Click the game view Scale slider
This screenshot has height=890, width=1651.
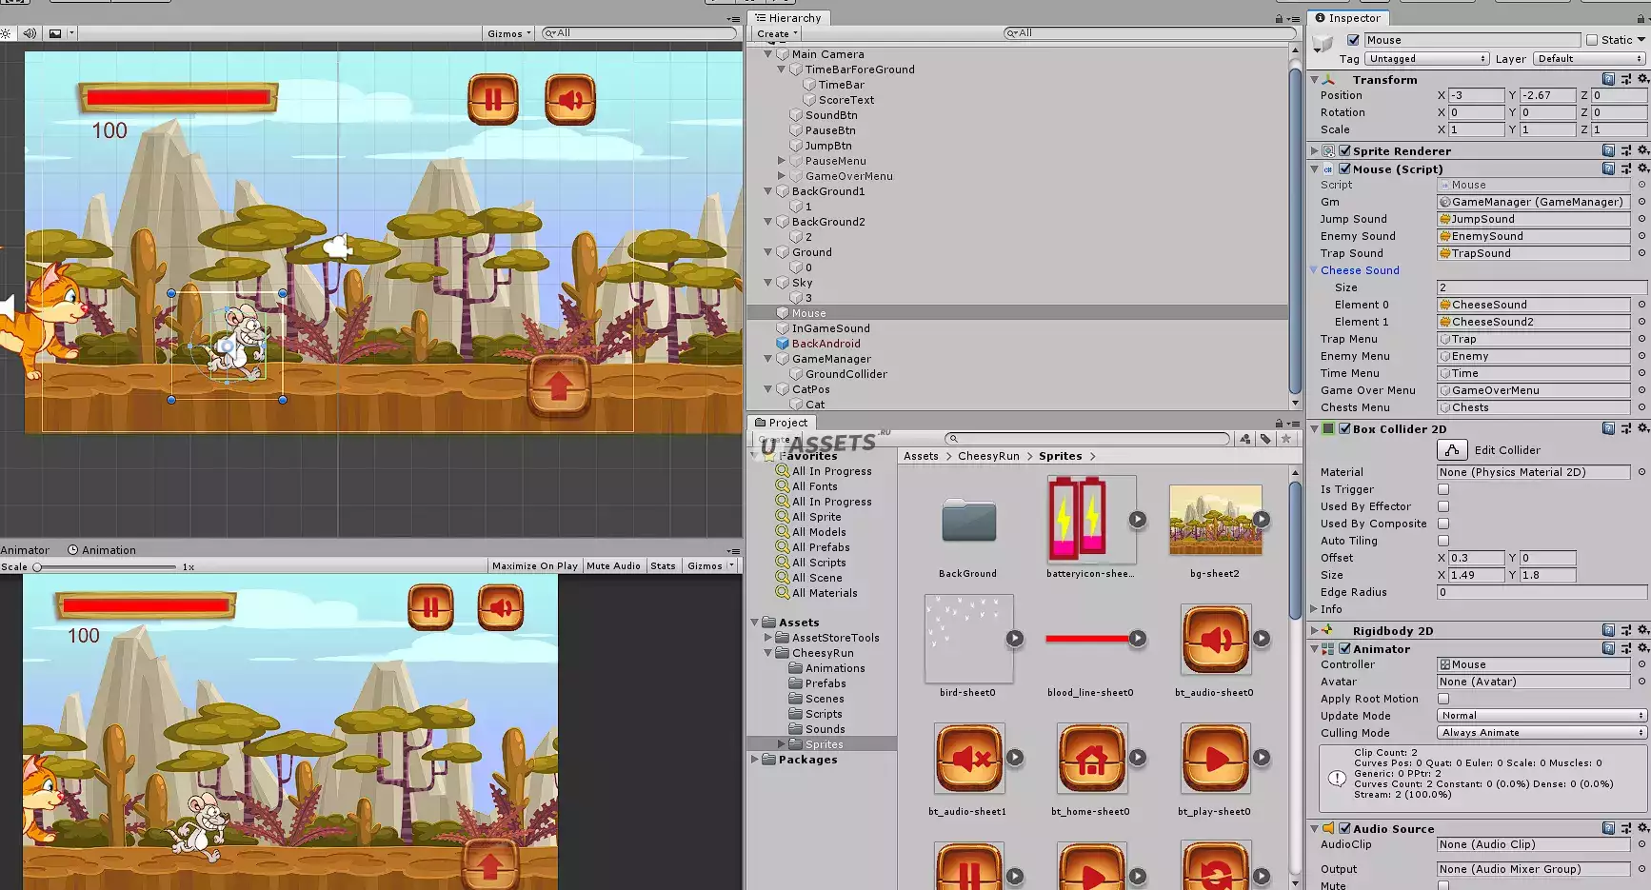tap(105, 567)
